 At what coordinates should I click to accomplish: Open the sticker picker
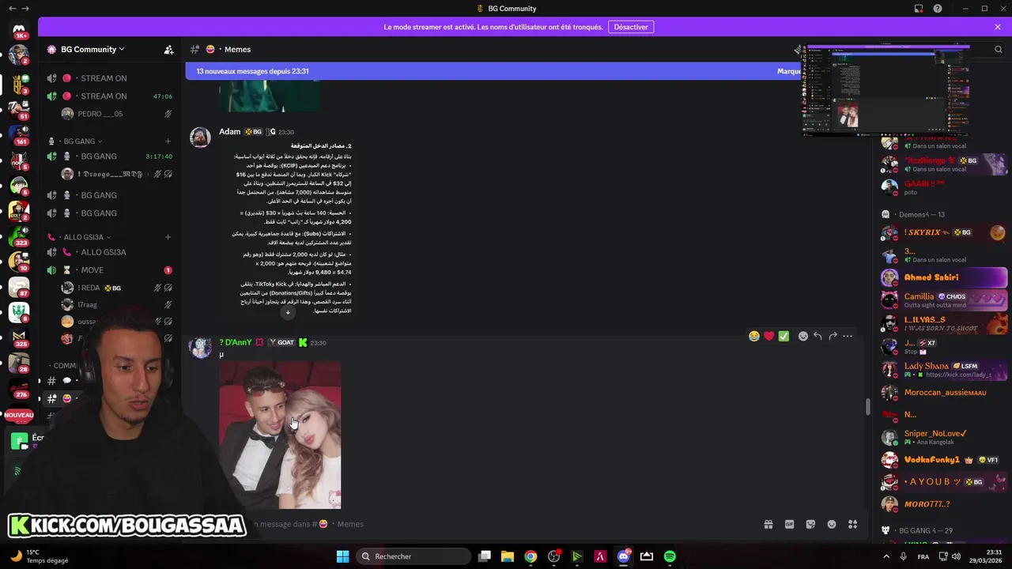click(x=810, y=524)
